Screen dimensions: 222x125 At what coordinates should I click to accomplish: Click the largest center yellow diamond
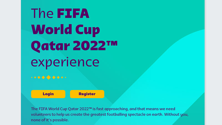coord(49,77)
